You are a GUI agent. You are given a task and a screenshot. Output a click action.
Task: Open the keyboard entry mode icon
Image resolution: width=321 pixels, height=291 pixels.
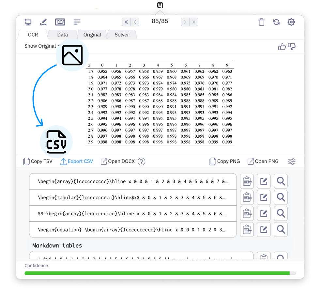pyautogui.click(x=60, y=22)
